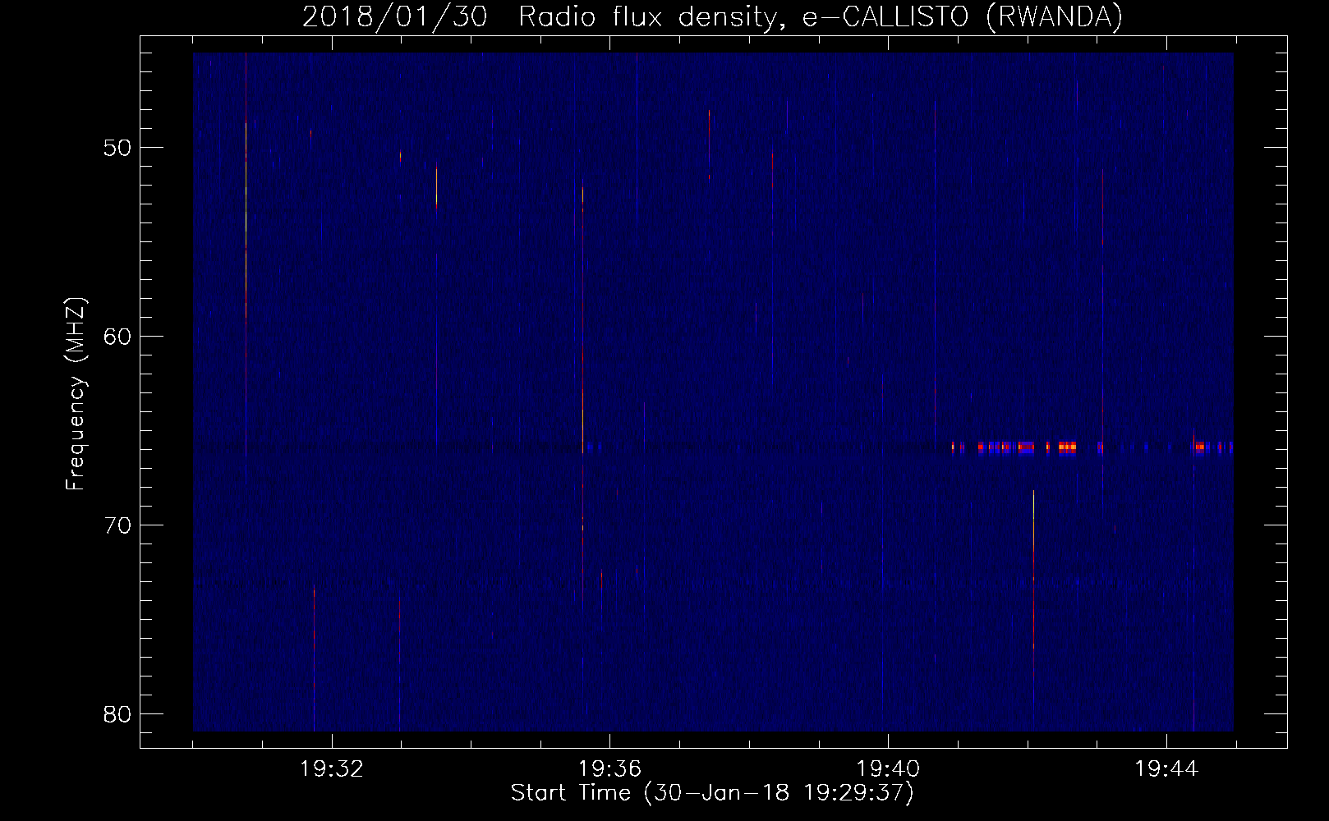Click the 70 frequency tick label

coord(117,525)
